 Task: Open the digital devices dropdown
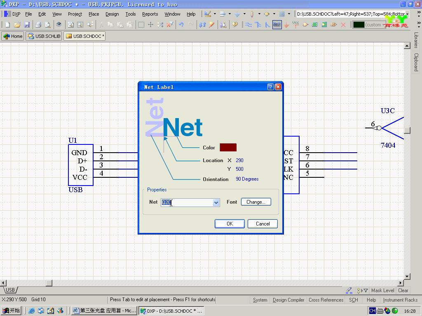pos(259,14)
